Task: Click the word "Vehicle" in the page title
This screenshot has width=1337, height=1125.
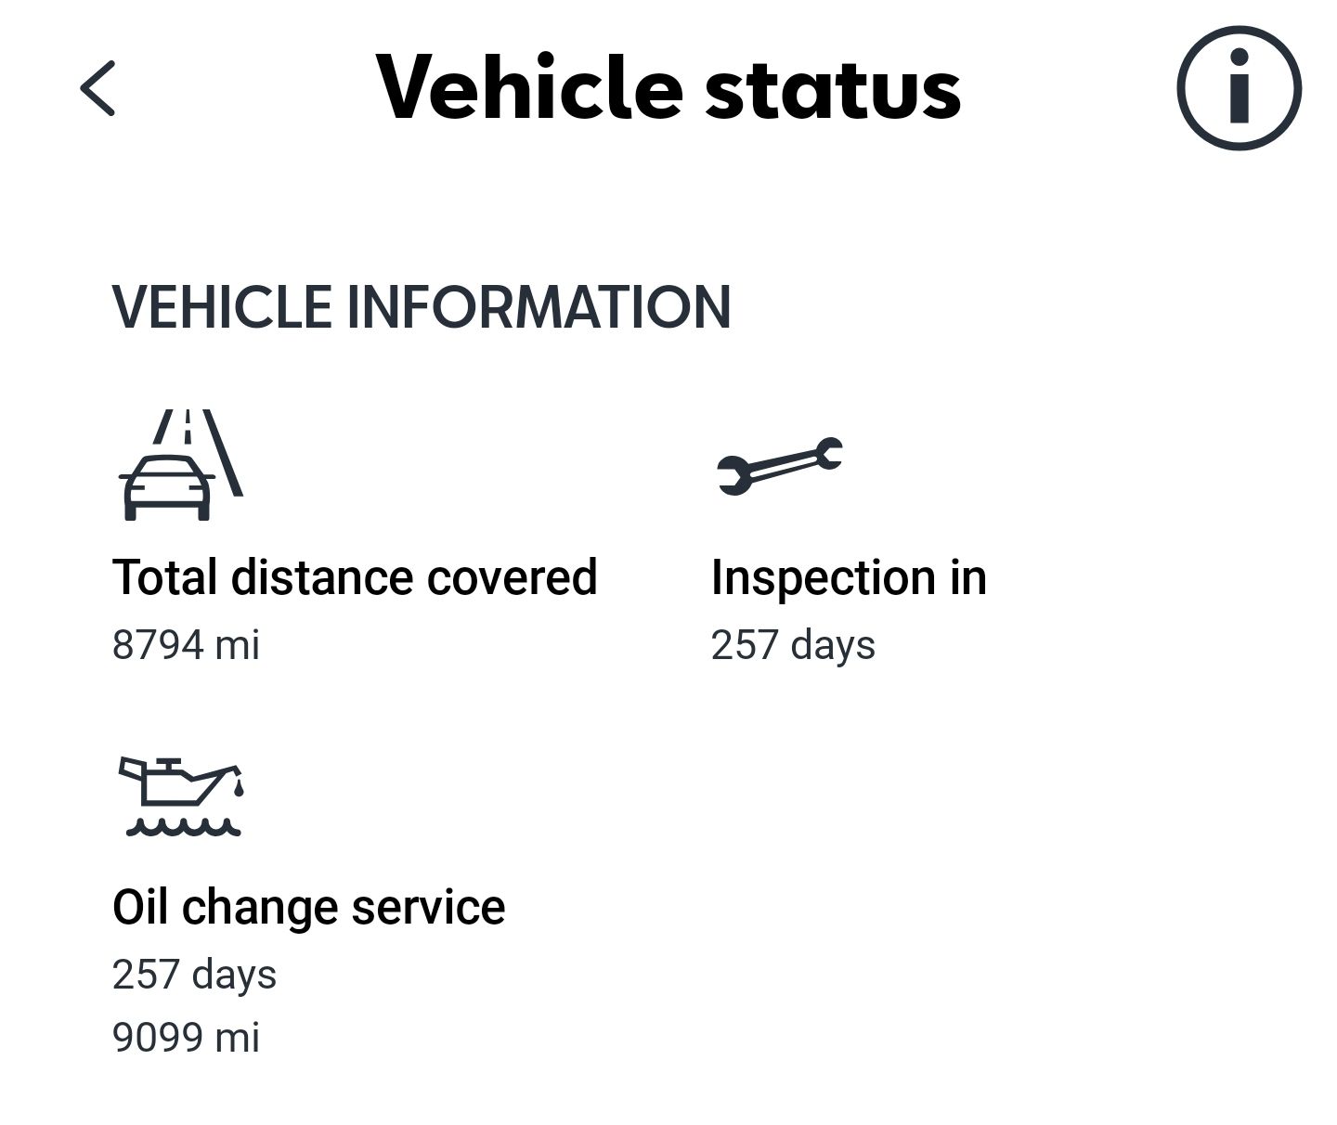Action: [529, 88]
